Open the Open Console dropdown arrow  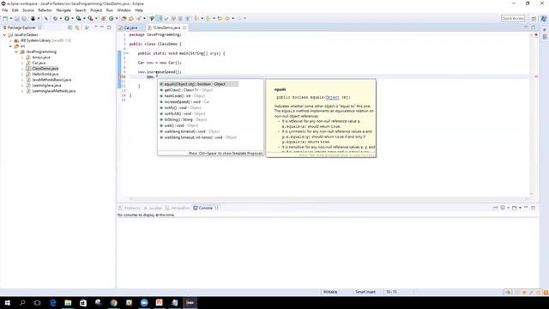(520, 208)
